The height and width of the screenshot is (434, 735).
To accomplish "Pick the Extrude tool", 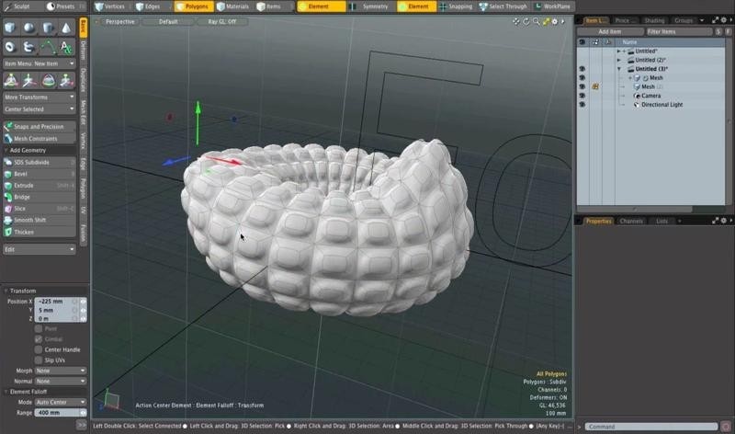I will (23, 185).
